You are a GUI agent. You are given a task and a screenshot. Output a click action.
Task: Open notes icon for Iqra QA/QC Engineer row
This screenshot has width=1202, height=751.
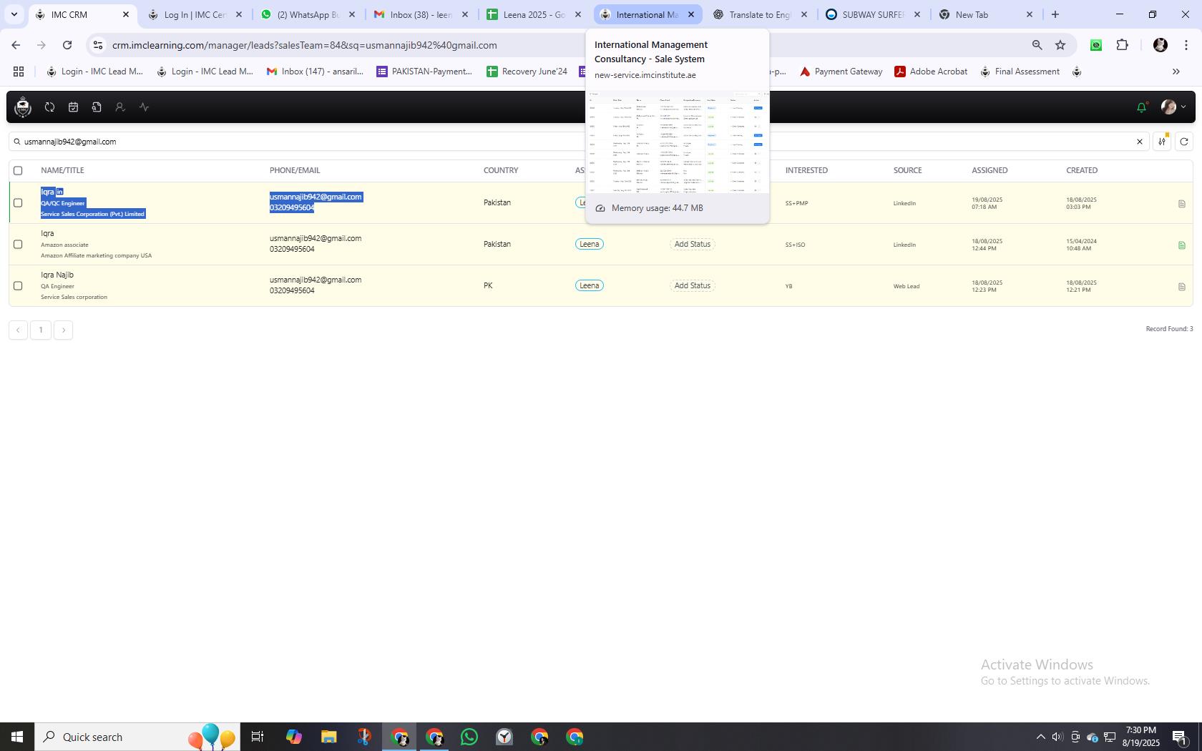tap(1181, 204)
